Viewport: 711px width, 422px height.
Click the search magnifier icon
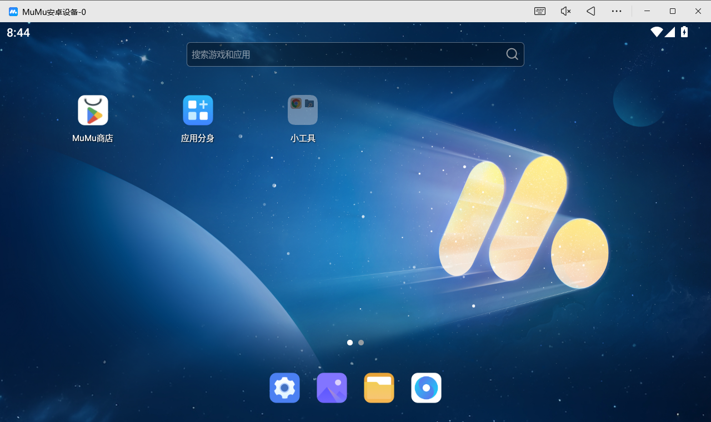[512, 54]
